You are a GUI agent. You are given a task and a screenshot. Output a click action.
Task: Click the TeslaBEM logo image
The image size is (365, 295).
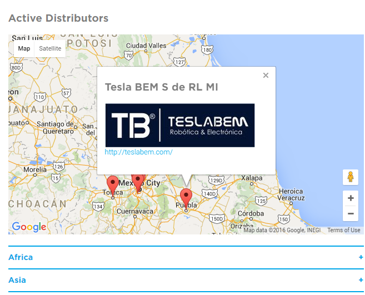pos(180,125)
